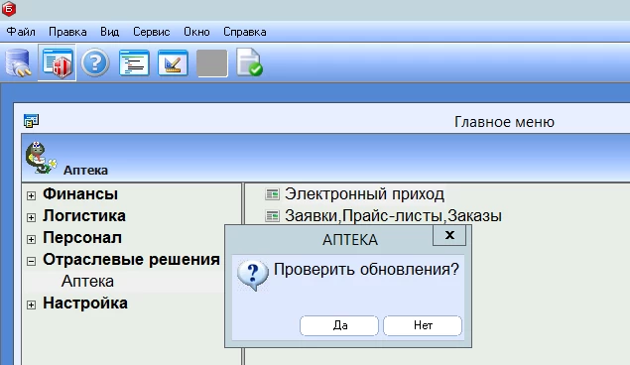Open the Сервис menu
The height and width of the screenshot is (365, 630).
tap(152, 32)
